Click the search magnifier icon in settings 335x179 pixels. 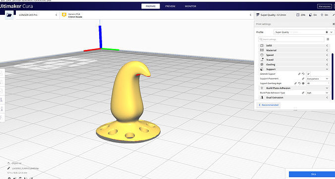coord(261,39)
